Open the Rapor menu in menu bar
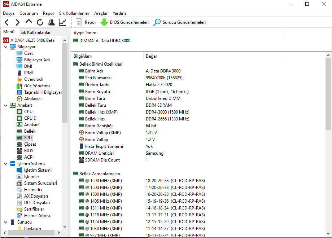The width and height of the screenshot is (332, 238). coord(48,13)
